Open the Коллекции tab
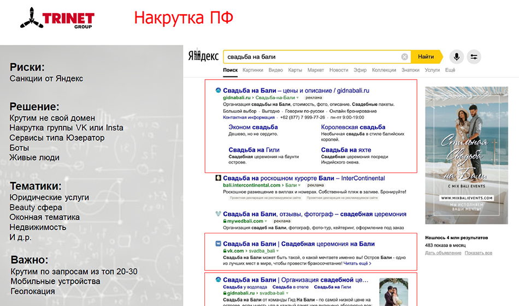Screen dimensions: 519x306 [384, 70]
